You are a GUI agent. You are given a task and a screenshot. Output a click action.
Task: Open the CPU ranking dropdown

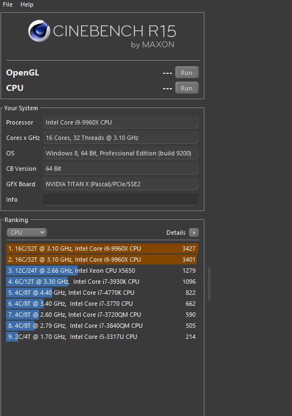pyautogui.click(x=27, y=233)
